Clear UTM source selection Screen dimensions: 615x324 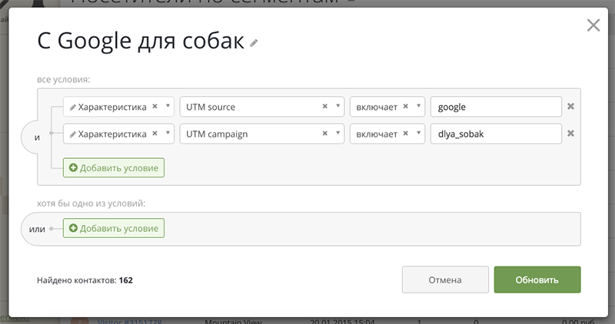(324, 106)
